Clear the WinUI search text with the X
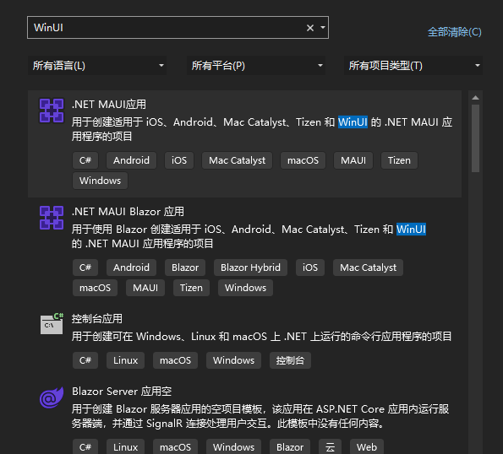 click(310, 28)
